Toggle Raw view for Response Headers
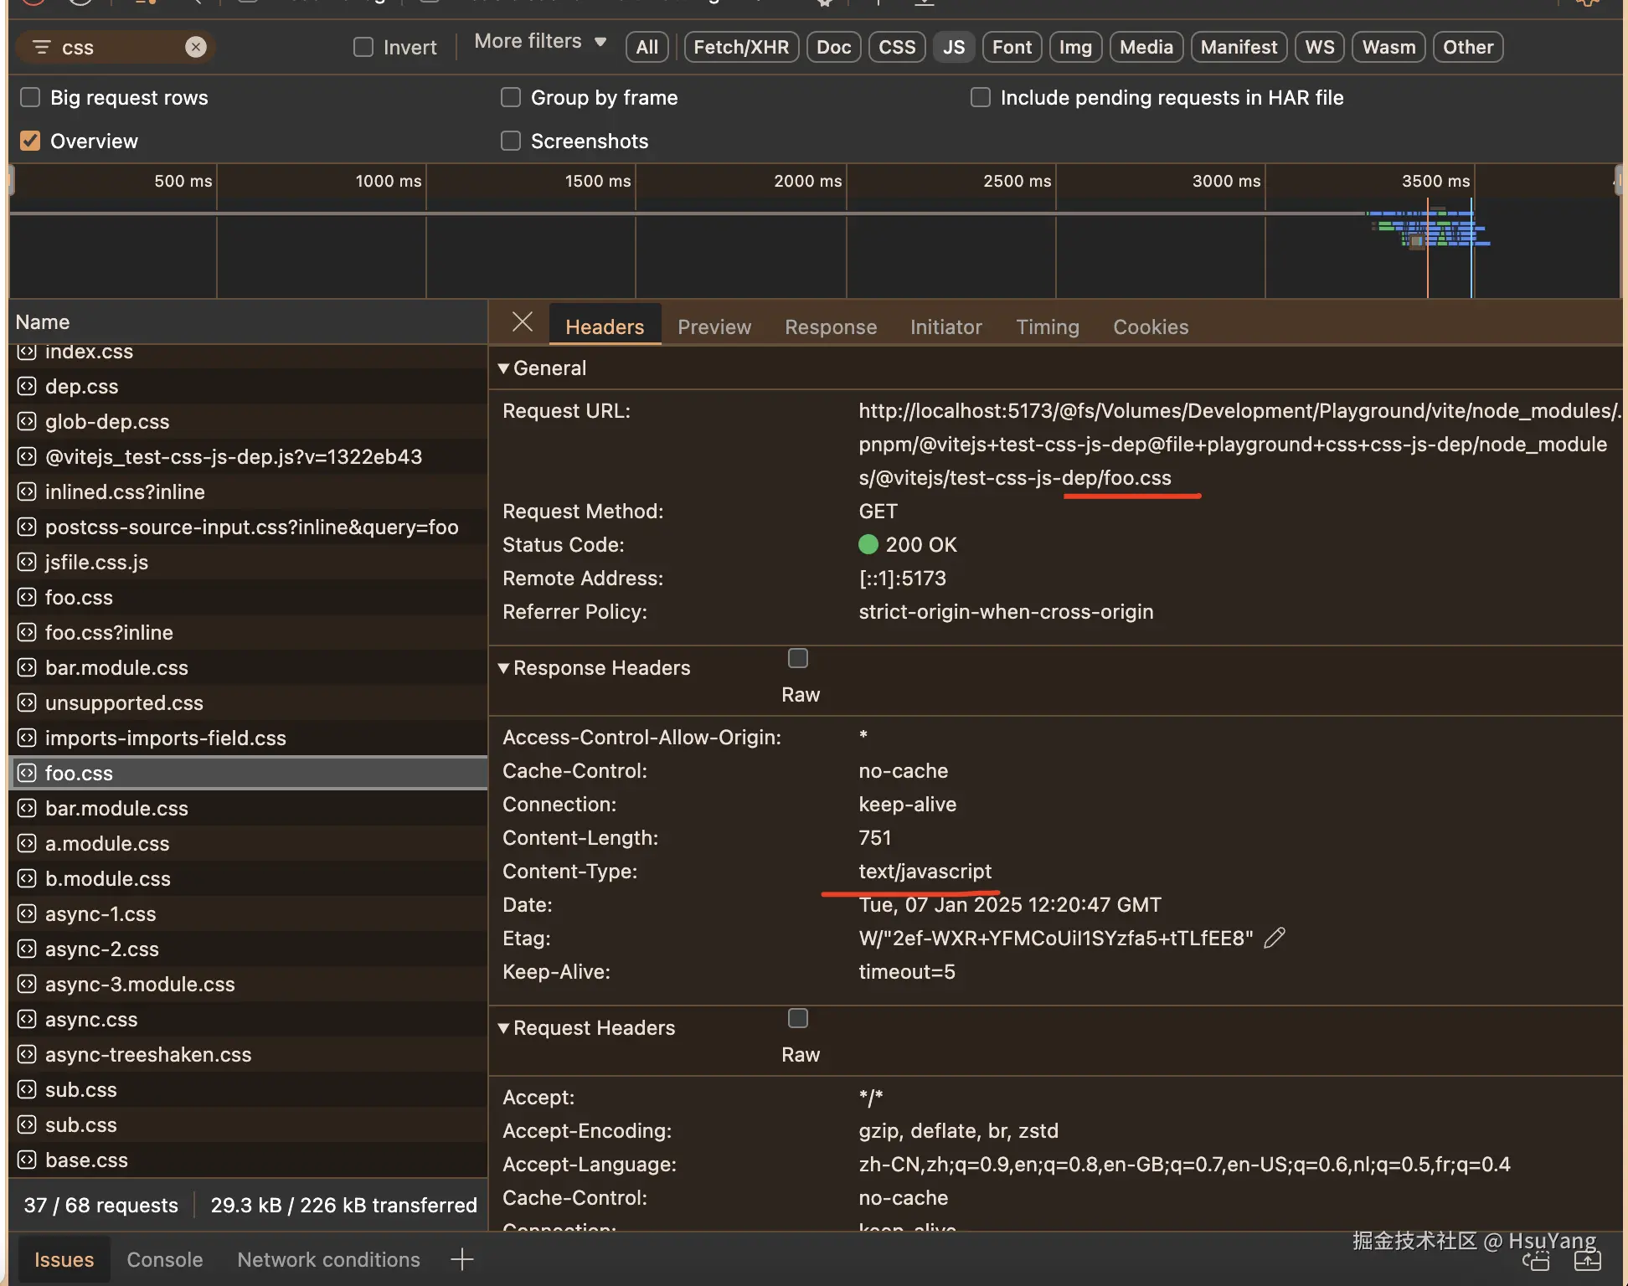This screenshot has height=1286, width=1628. 798,659
